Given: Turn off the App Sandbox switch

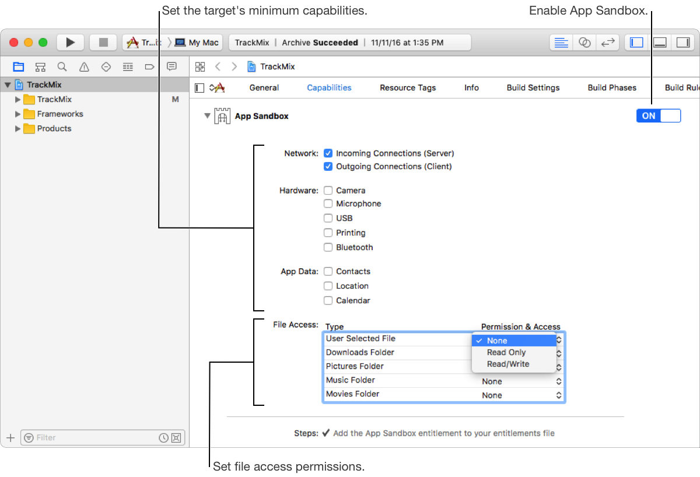Looking at the screenshot, I should [659, 116].
